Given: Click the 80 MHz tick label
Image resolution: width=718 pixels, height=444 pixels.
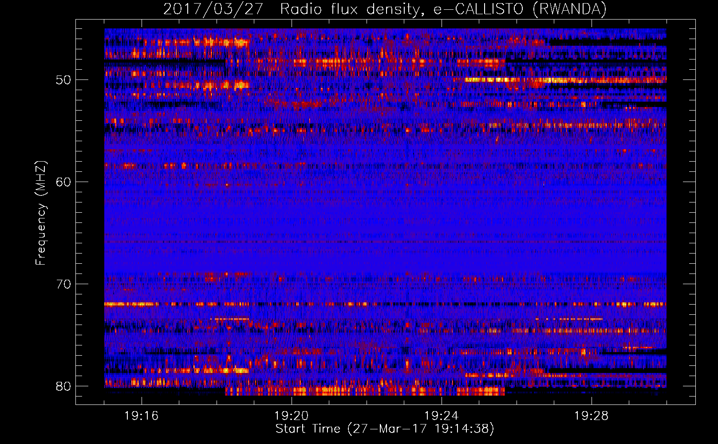Looking at the screenshot, I should pyautogui.click(x=63, y=386).
